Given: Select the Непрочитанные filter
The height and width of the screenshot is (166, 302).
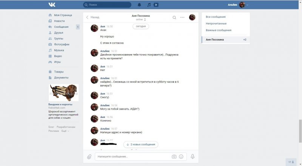Looking at the screenshot, I should [216, 23].
